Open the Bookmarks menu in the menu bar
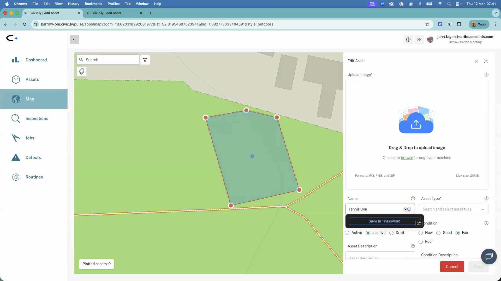 click(93, 4)
